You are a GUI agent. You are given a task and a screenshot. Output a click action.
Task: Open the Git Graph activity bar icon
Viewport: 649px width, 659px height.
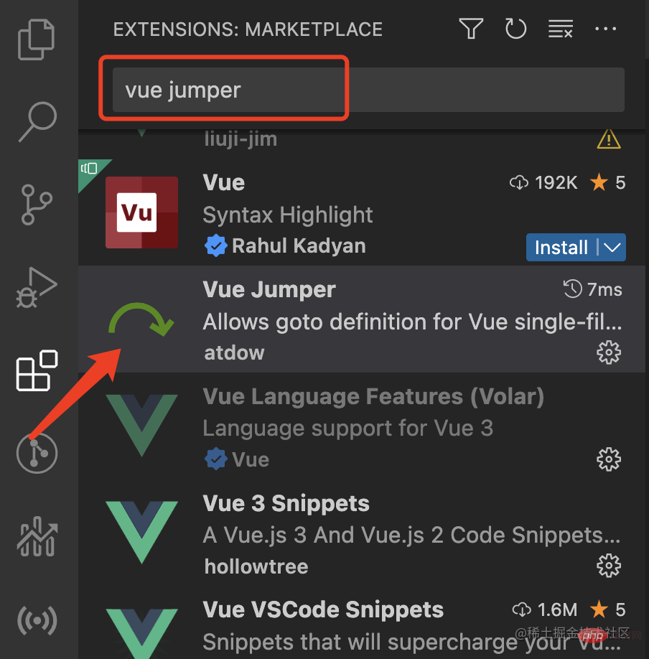[x=37, y=454]
